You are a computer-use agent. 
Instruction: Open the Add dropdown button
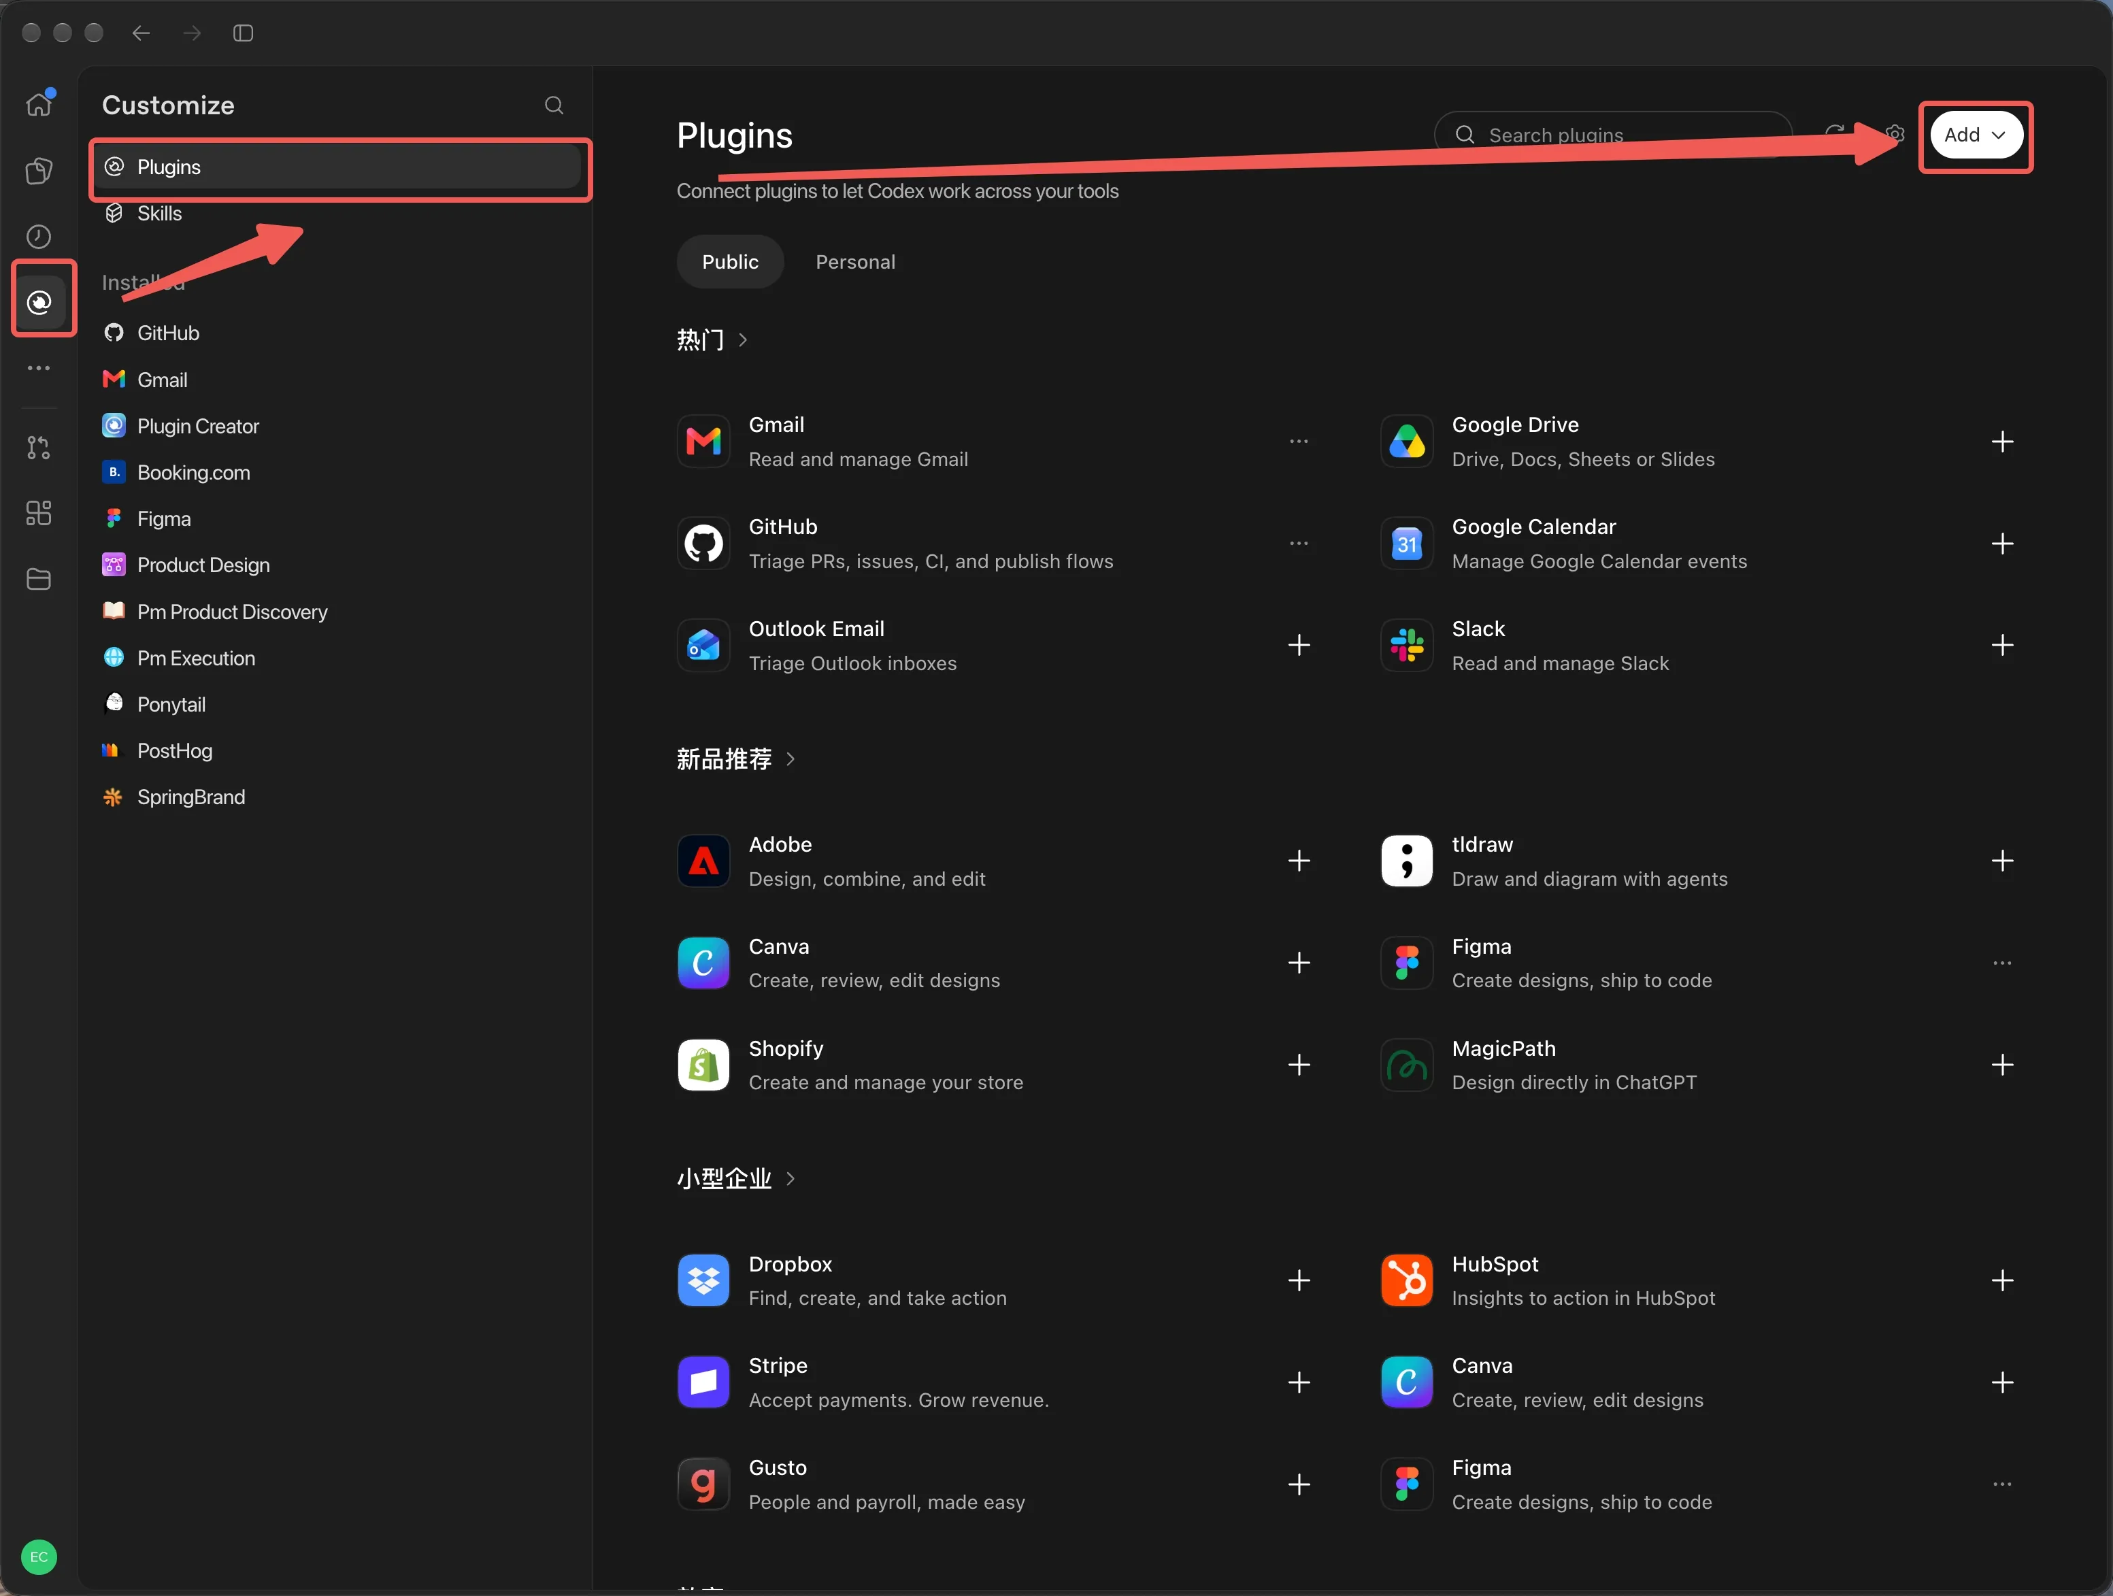[x=1976, y=135]
